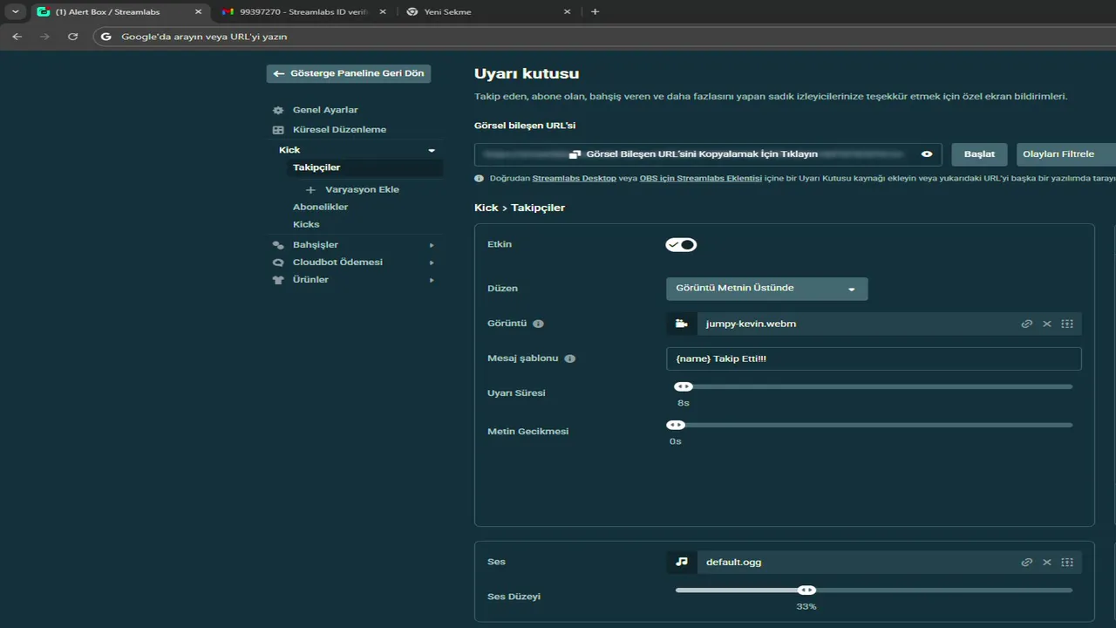The image size is (1116, 628).
Task: Click the Görüntü info icon
Action: (538, 324)
